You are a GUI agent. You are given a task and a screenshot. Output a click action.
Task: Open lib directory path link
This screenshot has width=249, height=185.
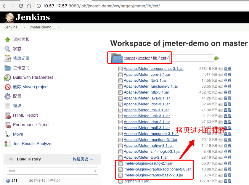click(x=155, y=58)
